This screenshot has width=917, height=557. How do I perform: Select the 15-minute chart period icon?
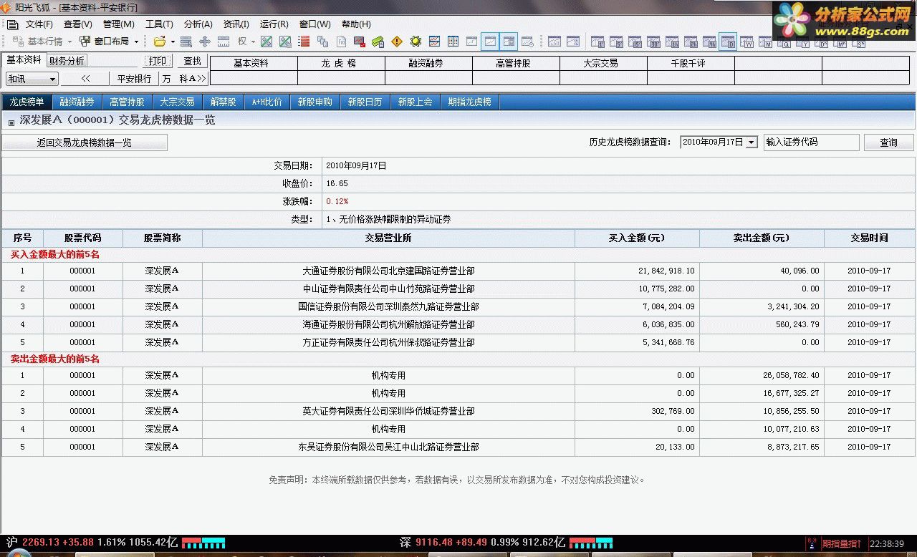[x=635, y=43]
